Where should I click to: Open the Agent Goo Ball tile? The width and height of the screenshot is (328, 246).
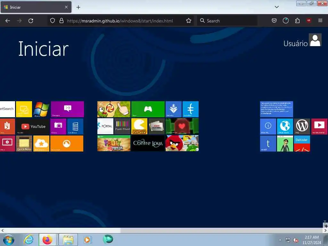click(x=156, y=126)
